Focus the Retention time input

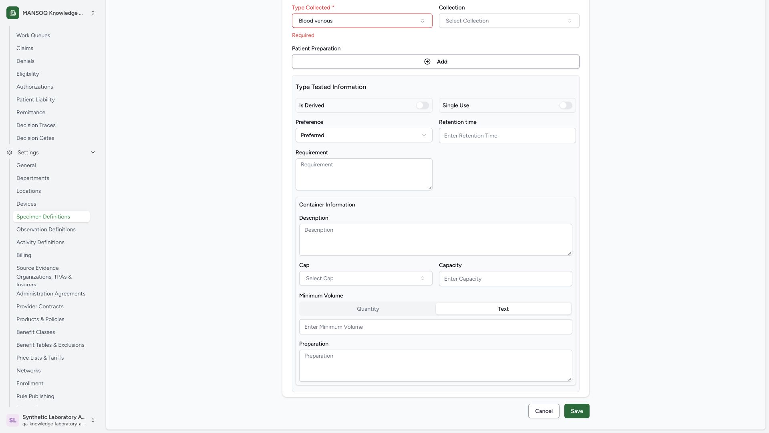(x=507, y=136)
